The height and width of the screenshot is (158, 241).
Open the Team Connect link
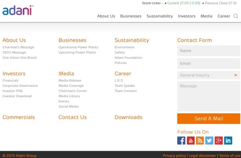pos(126,91)
